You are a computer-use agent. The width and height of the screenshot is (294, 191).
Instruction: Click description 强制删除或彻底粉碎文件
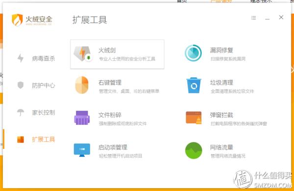pyautogui.click(x=122, y=123)
